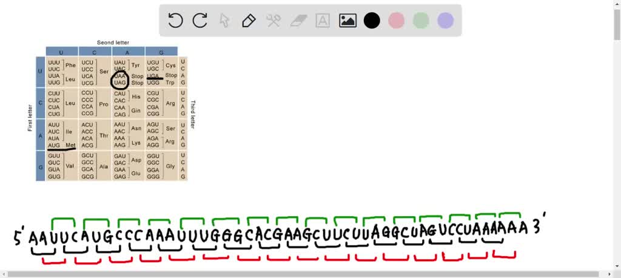Click the 'Thr' amino acid label
Image resolution: width=621 pixels, height=278 pixels.
tap(104, 135)
